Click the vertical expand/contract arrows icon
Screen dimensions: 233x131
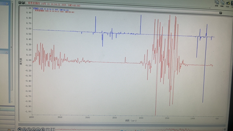click(53, 129)
